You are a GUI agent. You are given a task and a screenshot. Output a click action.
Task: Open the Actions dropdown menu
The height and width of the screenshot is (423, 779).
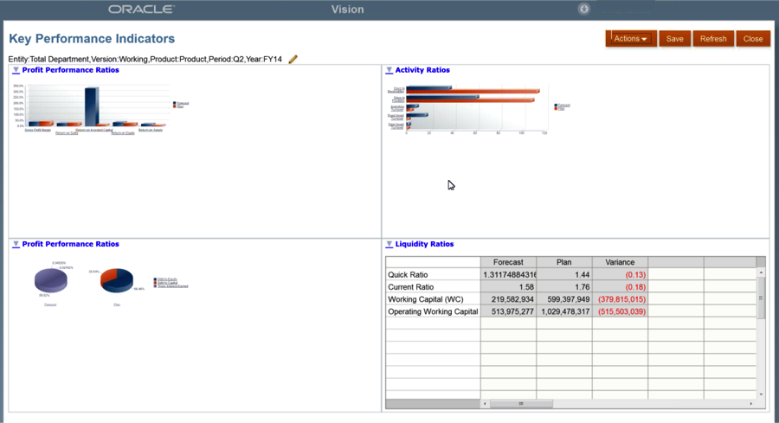click(x=631, y=39)
